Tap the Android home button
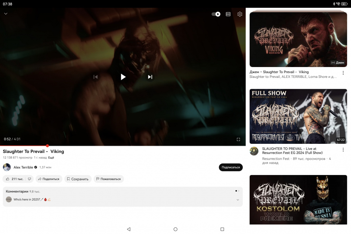351x234 pixels. coord(175,229)
